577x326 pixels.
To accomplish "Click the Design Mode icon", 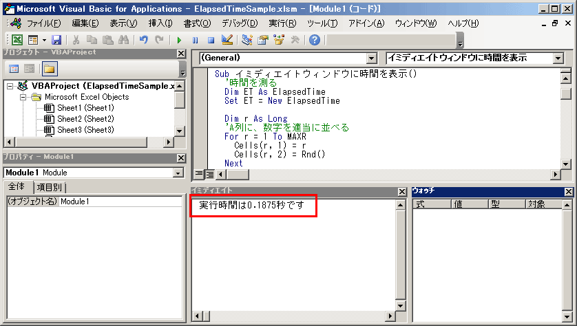I will [227, 40].
